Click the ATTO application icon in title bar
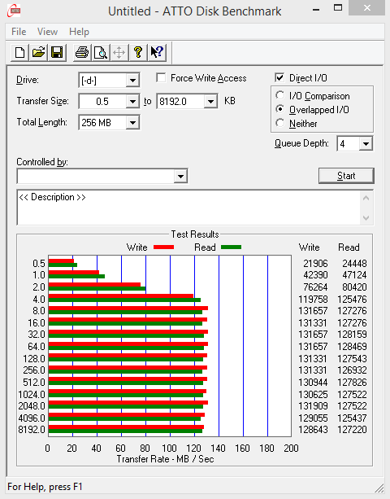The image size is (390, 499). 14,11
